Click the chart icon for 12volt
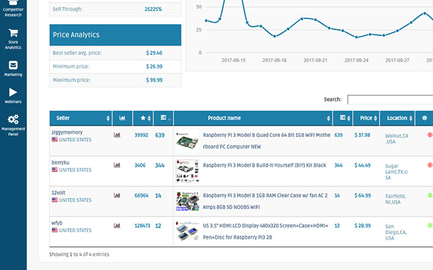The image size is (433, 270). 117,196
